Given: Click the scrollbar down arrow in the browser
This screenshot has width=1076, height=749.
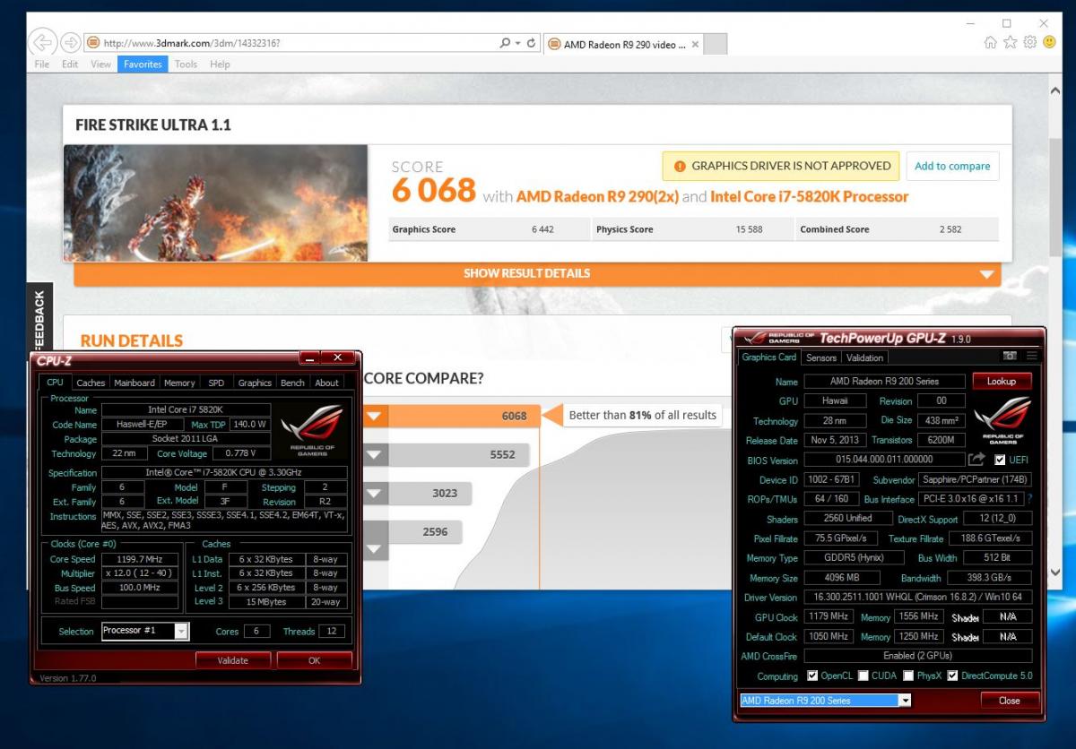Looking at the screenshot, I should [x=1054, y=572].
